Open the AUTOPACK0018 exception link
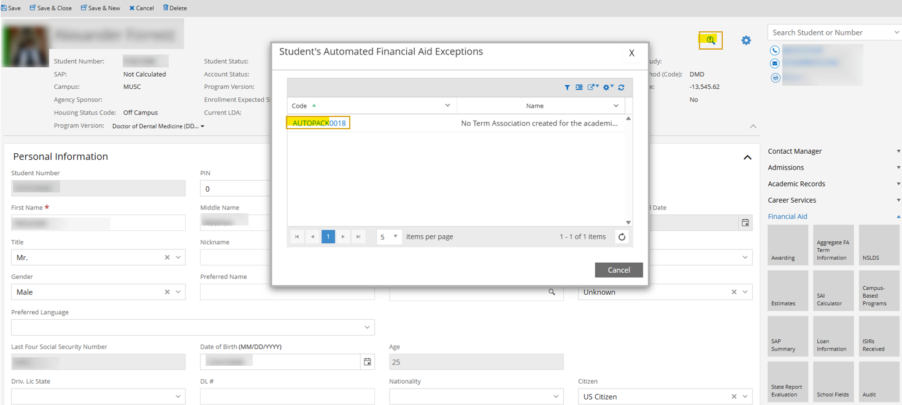Image resolution: width=902 pixels, height=405 pixels. (x=319, y=123)
